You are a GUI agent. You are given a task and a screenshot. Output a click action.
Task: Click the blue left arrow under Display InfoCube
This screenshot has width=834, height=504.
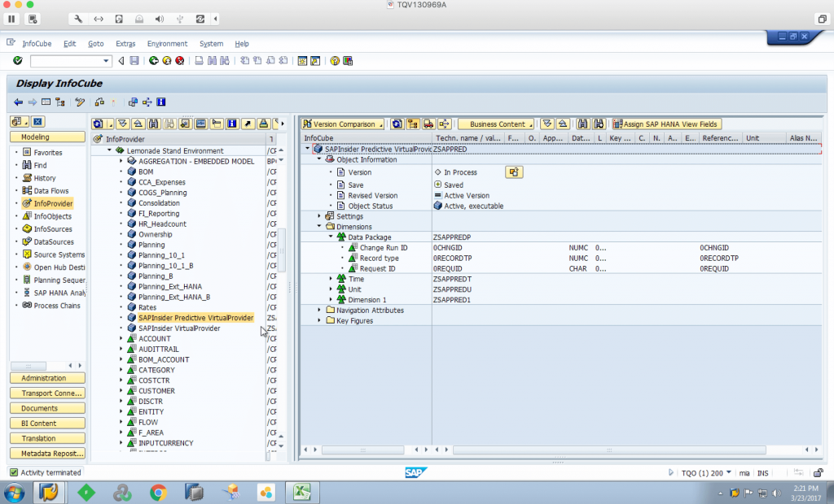18,102
